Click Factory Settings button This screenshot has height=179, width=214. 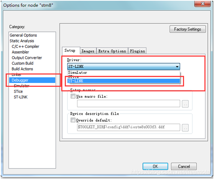(188, 29)
